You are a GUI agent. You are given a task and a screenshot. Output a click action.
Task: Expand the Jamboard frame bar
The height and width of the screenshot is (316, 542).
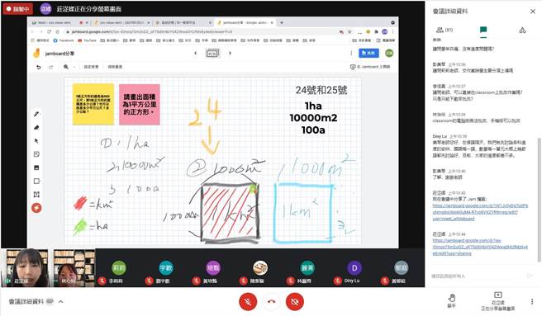(212, 54)
